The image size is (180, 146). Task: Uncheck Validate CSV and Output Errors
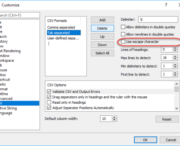pyautogui.click(x=49, y=92)
